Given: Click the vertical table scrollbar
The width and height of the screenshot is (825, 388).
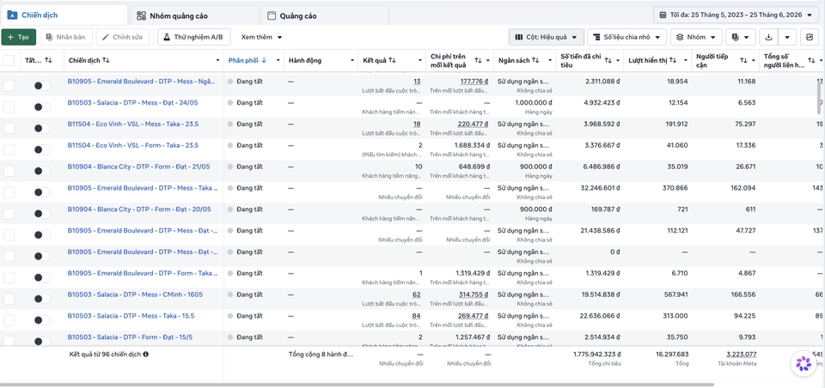Looking at the screenshot, I should coord(819,98).
